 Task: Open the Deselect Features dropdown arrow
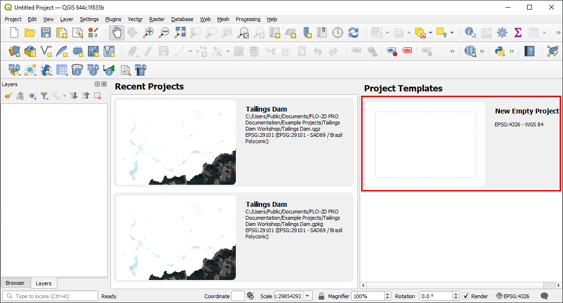(x=431, y=33)
